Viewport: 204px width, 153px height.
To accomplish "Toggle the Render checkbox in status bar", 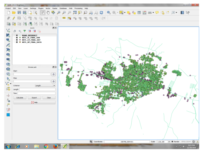I will [172, 142].
